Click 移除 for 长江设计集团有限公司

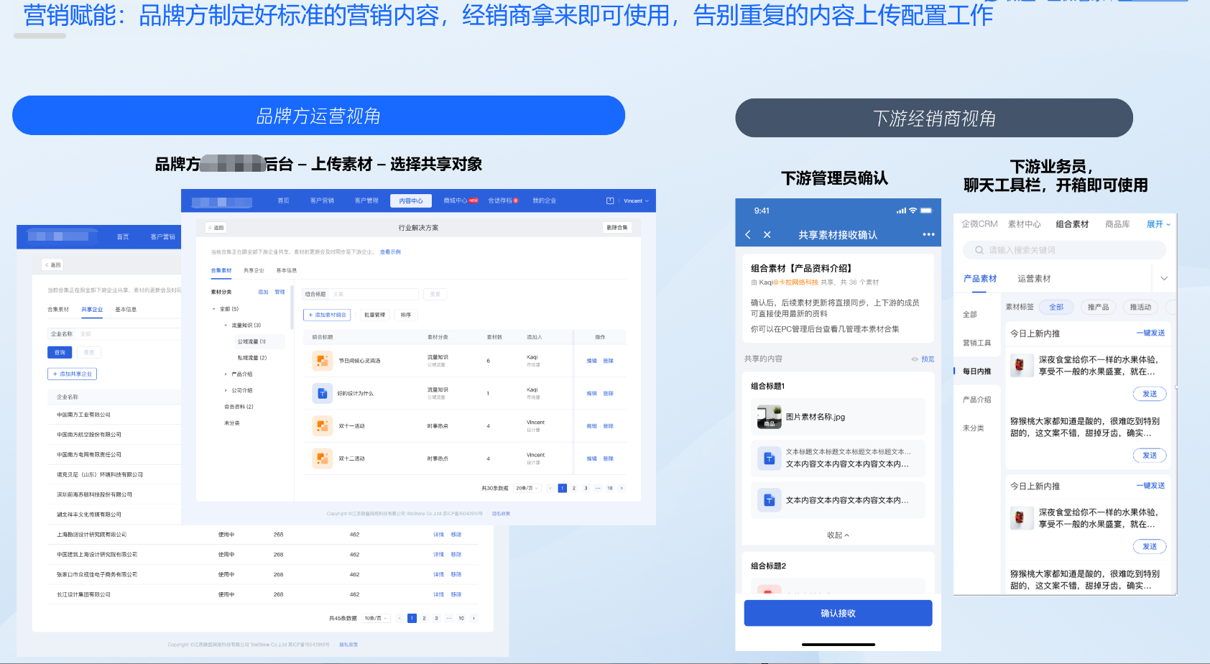coord(456,595)
